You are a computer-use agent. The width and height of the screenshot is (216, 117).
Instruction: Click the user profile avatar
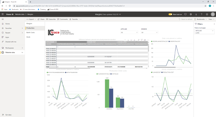point(213,14)
